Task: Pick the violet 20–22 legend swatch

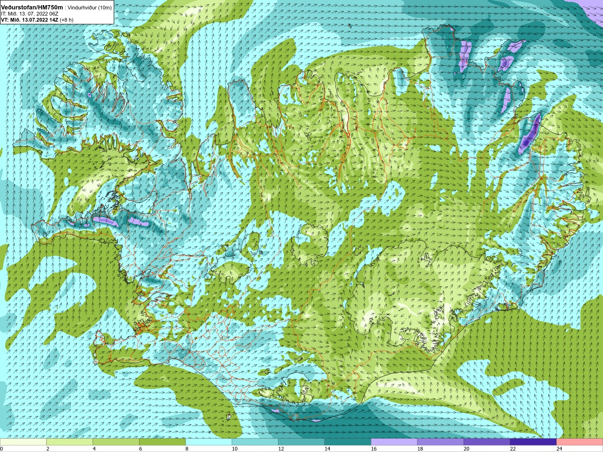Action: pos(487,442)
